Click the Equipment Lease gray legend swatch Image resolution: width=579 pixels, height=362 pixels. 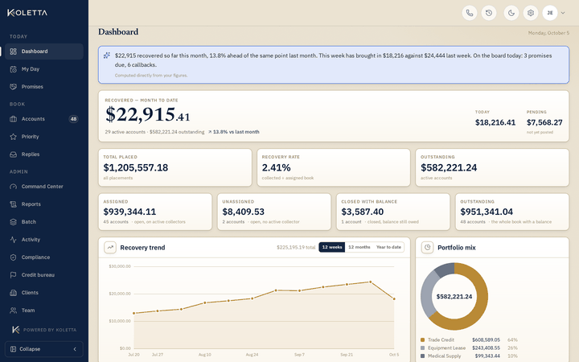coord(422,348)
